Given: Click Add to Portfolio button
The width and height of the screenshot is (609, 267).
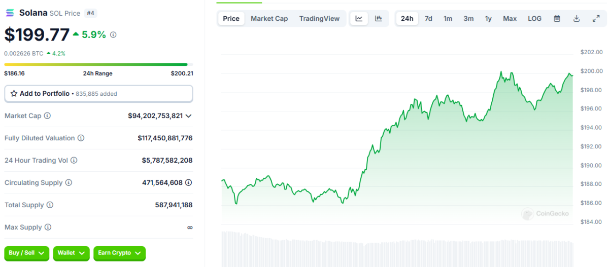Looking at the screenshot, I should point(98,94).
